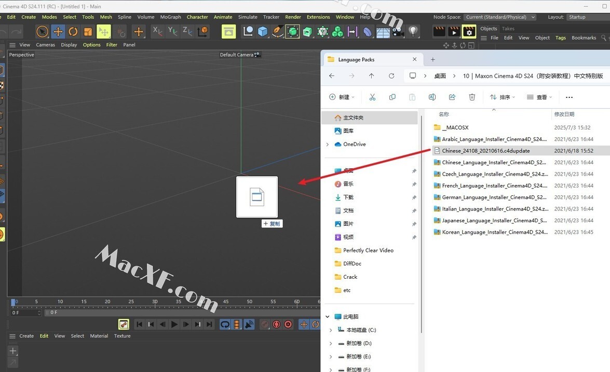Open the viewport Cameras menu
Image resolution: width=610 pixels, height=372 pixels.
click(x=46, y=45)
